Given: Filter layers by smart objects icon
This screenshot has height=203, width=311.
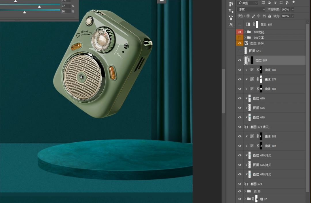Looking at the screenshot, I should click(x=287, y=3).
